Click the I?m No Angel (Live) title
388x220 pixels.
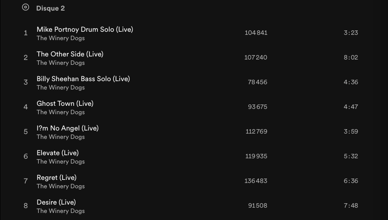[x=67, y=128]
